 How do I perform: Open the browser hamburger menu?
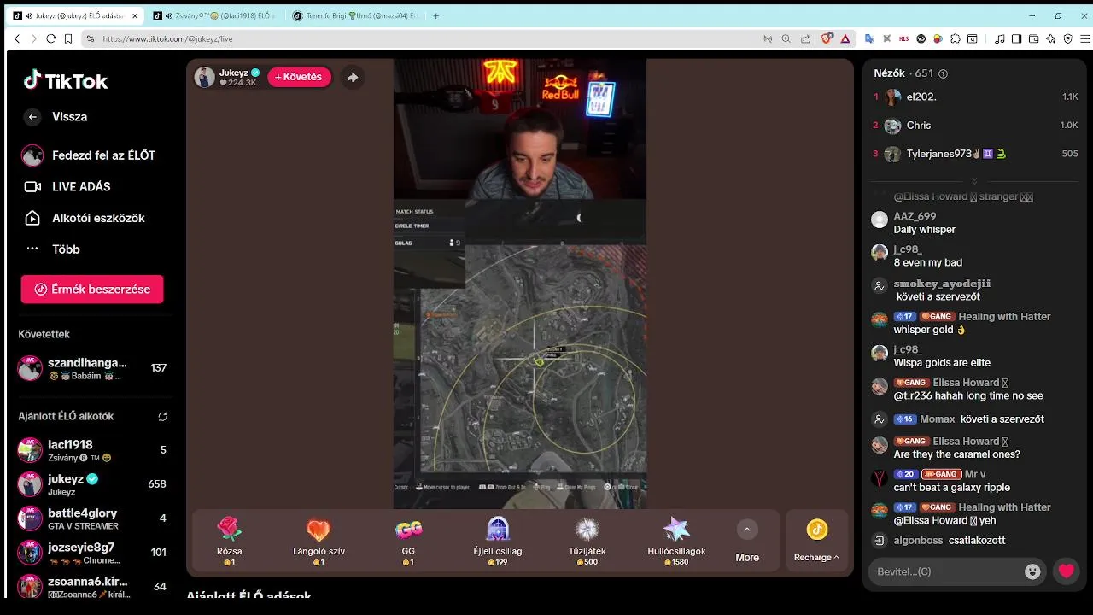[1084, 38]
